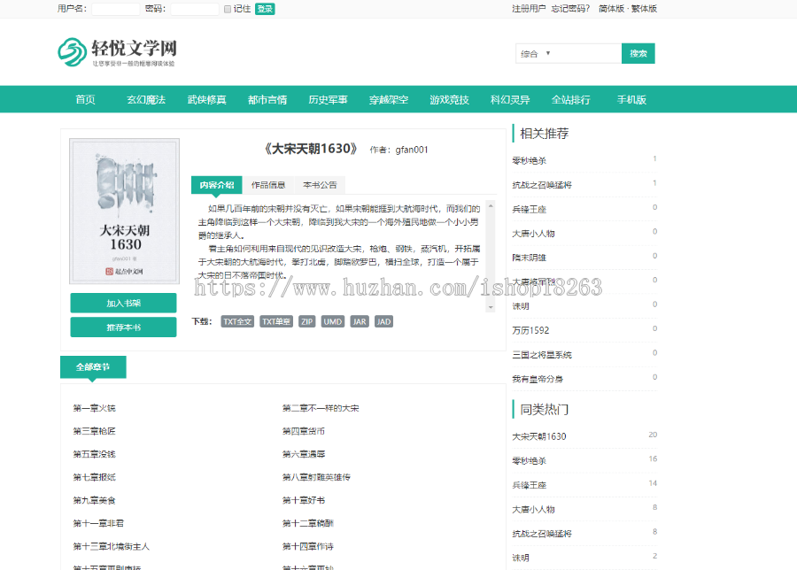Click the 登录 login button

coord(264,9)
